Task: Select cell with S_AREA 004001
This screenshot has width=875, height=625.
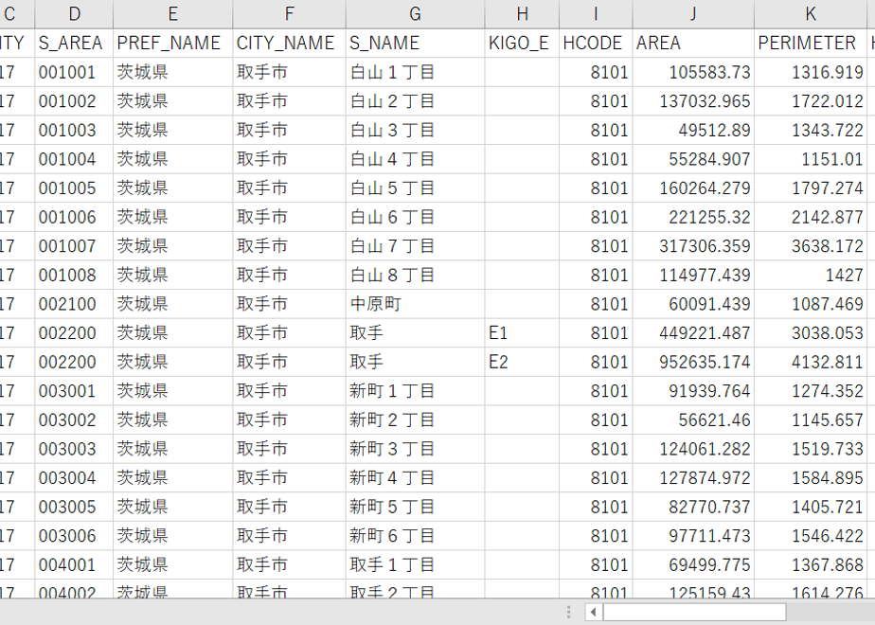Action: coord(74,565)
